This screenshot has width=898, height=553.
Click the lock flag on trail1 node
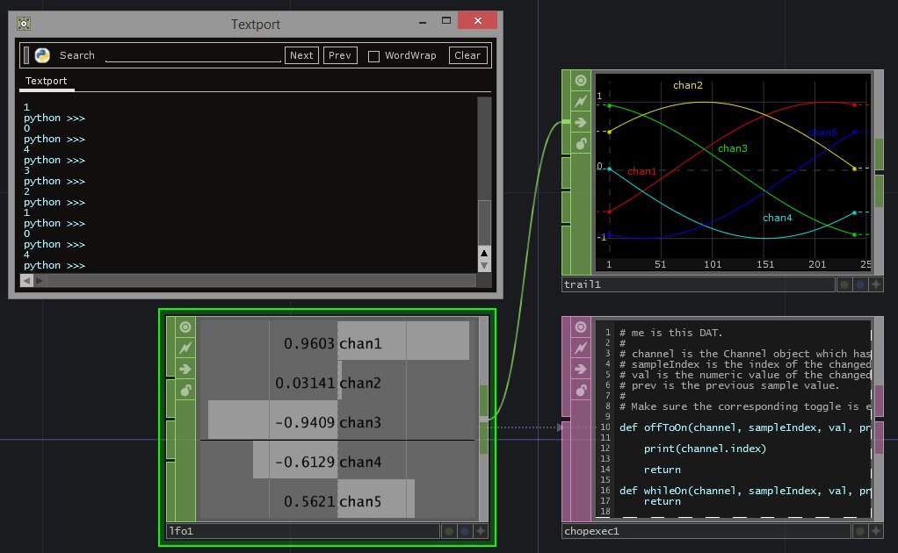(580, 143)
